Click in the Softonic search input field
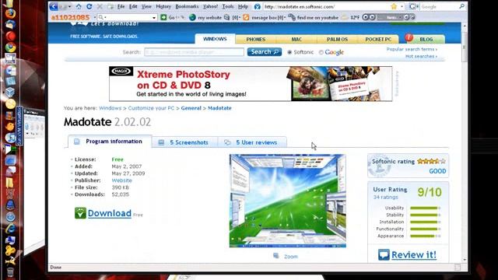Screen dimensions: 498x280 [x=194, y=52]
